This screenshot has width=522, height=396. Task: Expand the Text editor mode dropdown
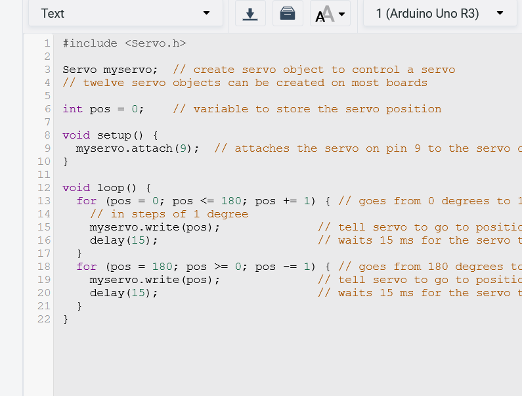click(125, 13)
